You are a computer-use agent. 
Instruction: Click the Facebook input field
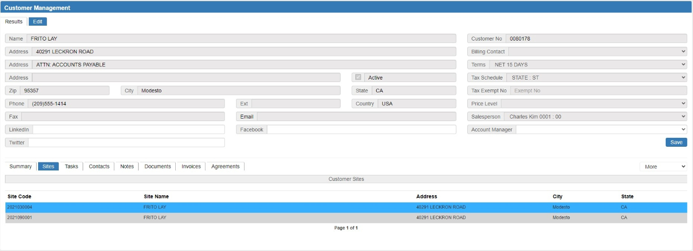pyautogui.click(x=361, y=129)
